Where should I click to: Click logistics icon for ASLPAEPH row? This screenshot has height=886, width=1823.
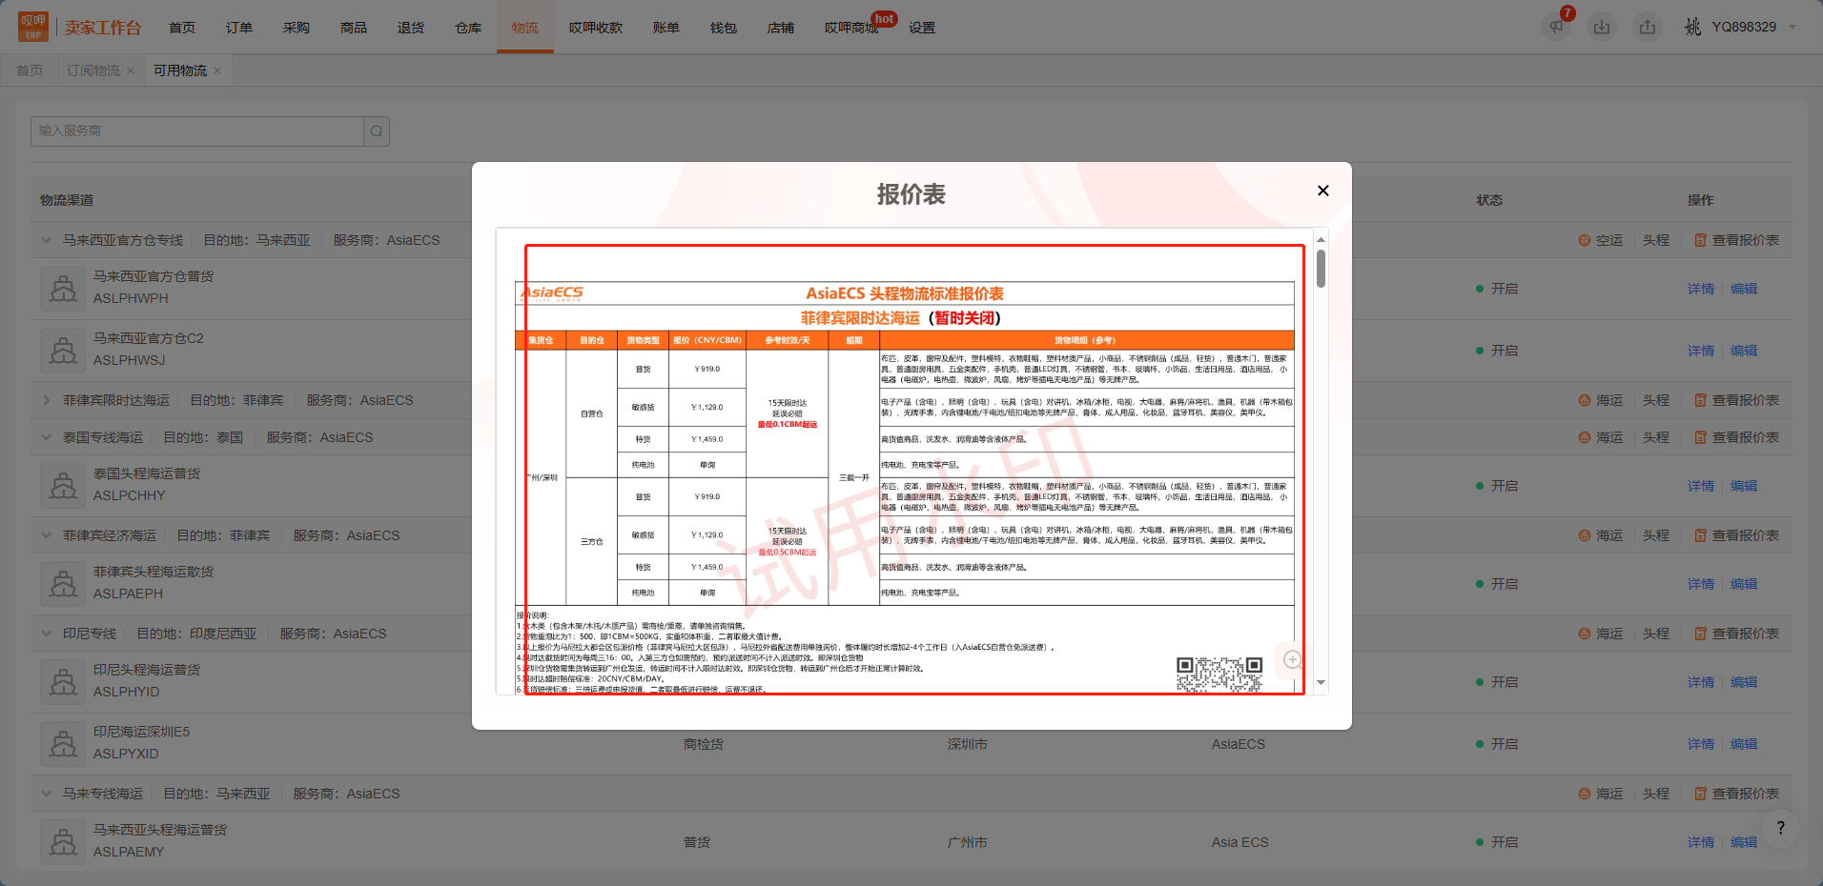pos(64,583)
